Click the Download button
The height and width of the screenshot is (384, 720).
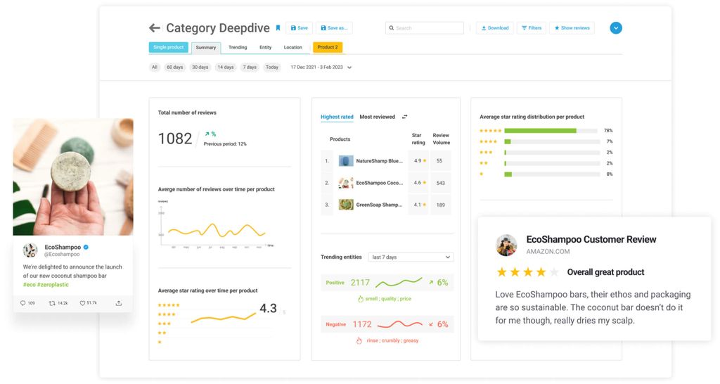tap(494, 28)
